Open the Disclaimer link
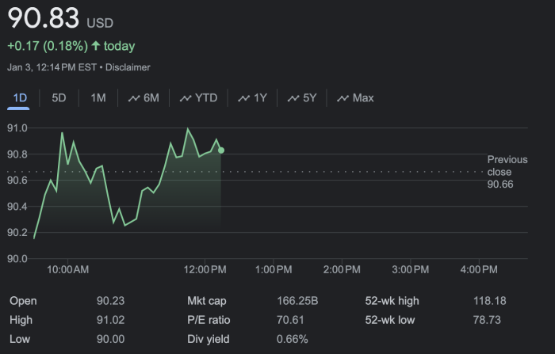 pos(128,67)
